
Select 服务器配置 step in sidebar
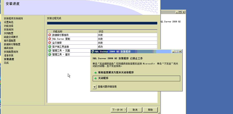tap(10, 41)
